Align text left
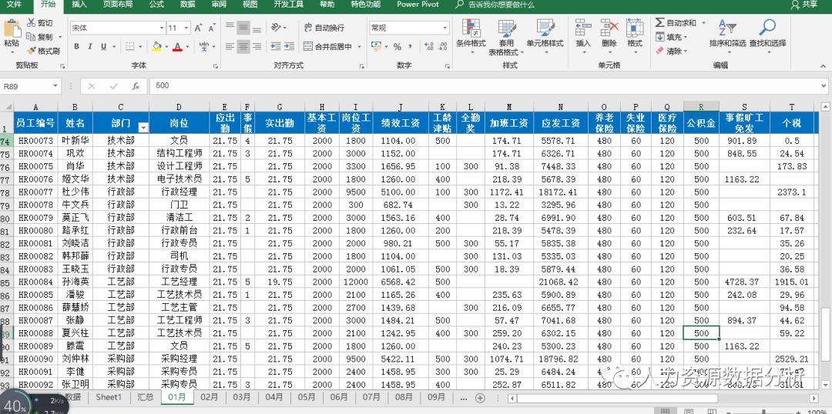The width and height of the screenshot is (832, 414). [x=230, y=47]
